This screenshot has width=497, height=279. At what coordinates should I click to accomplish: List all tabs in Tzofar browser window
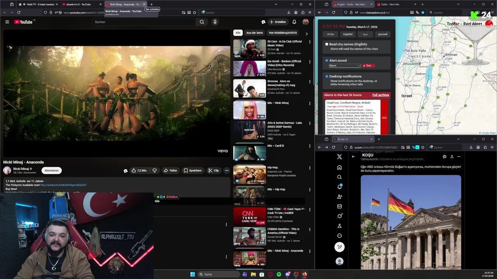(x=458, y=4)
